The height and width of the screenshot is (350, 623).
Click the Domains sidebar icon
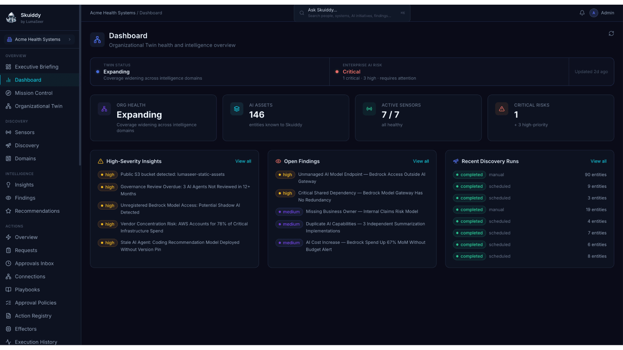(x=8, y=159)
